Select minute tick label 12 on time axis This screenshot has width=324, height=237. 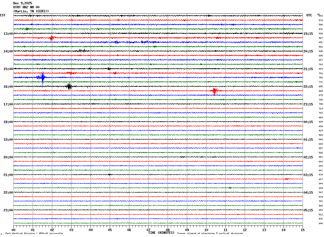coord(245,230)
